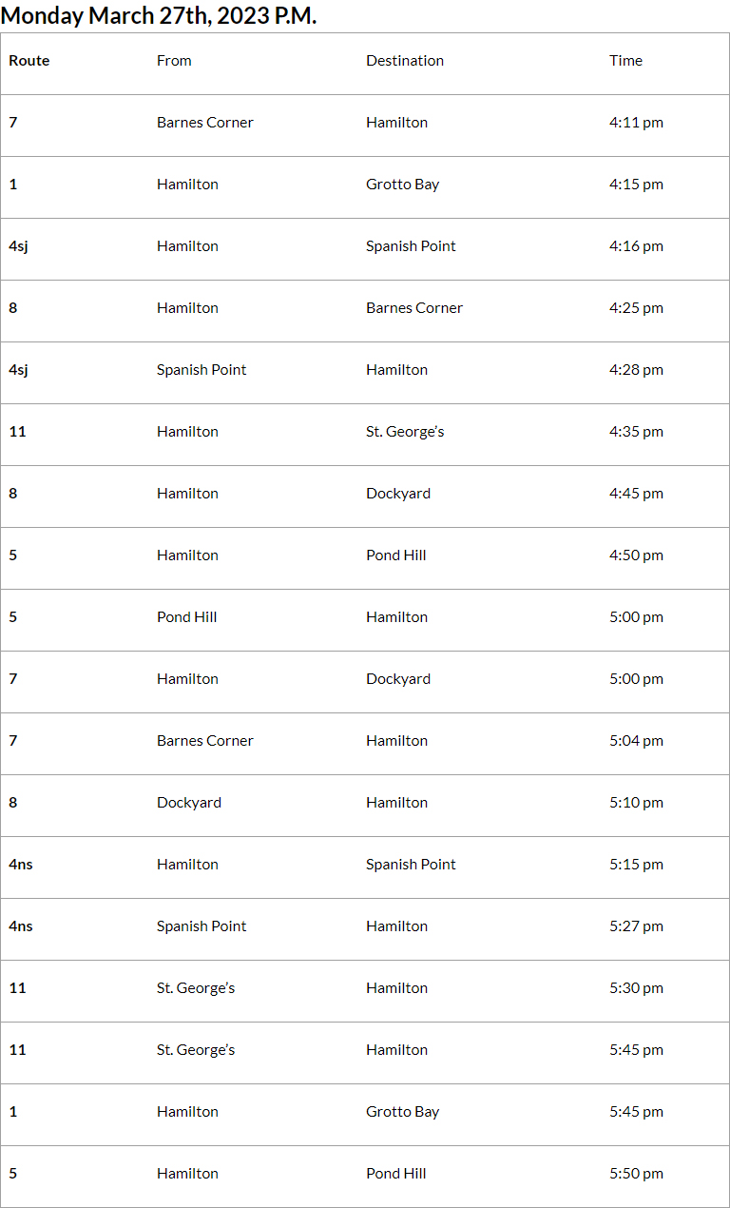
Task: Click route 11 in the 4:35 pm row
Action: click(17, 432)
